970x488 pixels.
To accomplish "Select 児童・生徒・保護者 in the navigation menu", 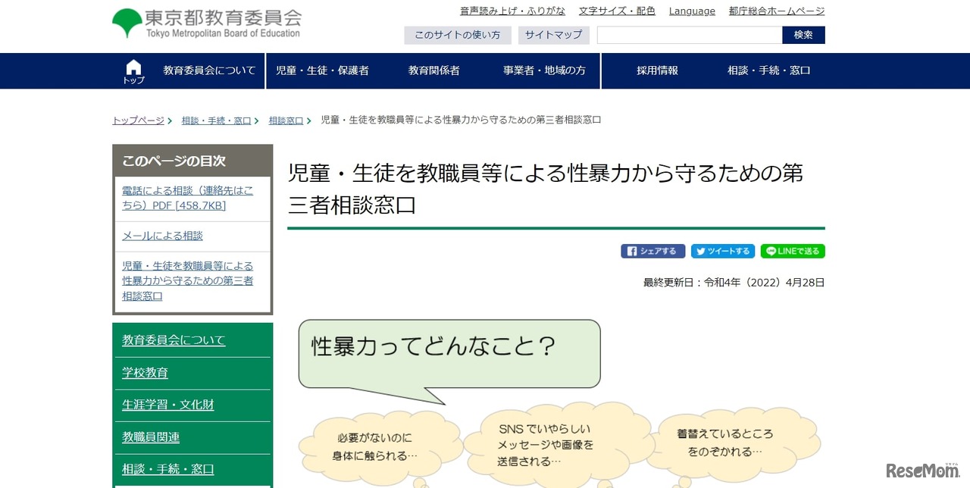I will click(324, 70).
